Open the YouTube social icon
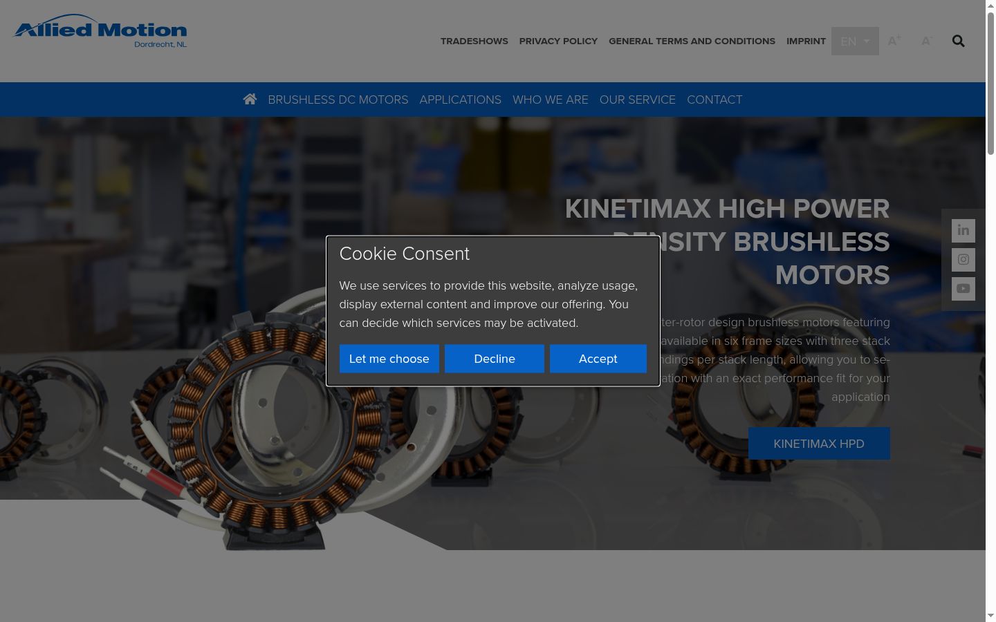 [963, 288]
